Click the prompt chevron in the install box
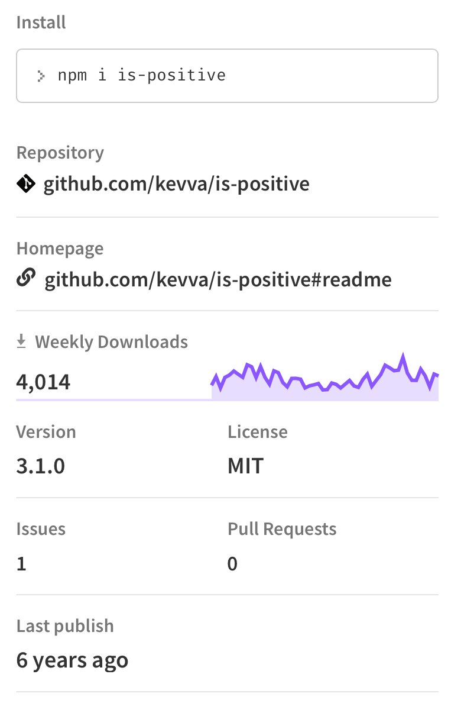 [x=41, y=76]
